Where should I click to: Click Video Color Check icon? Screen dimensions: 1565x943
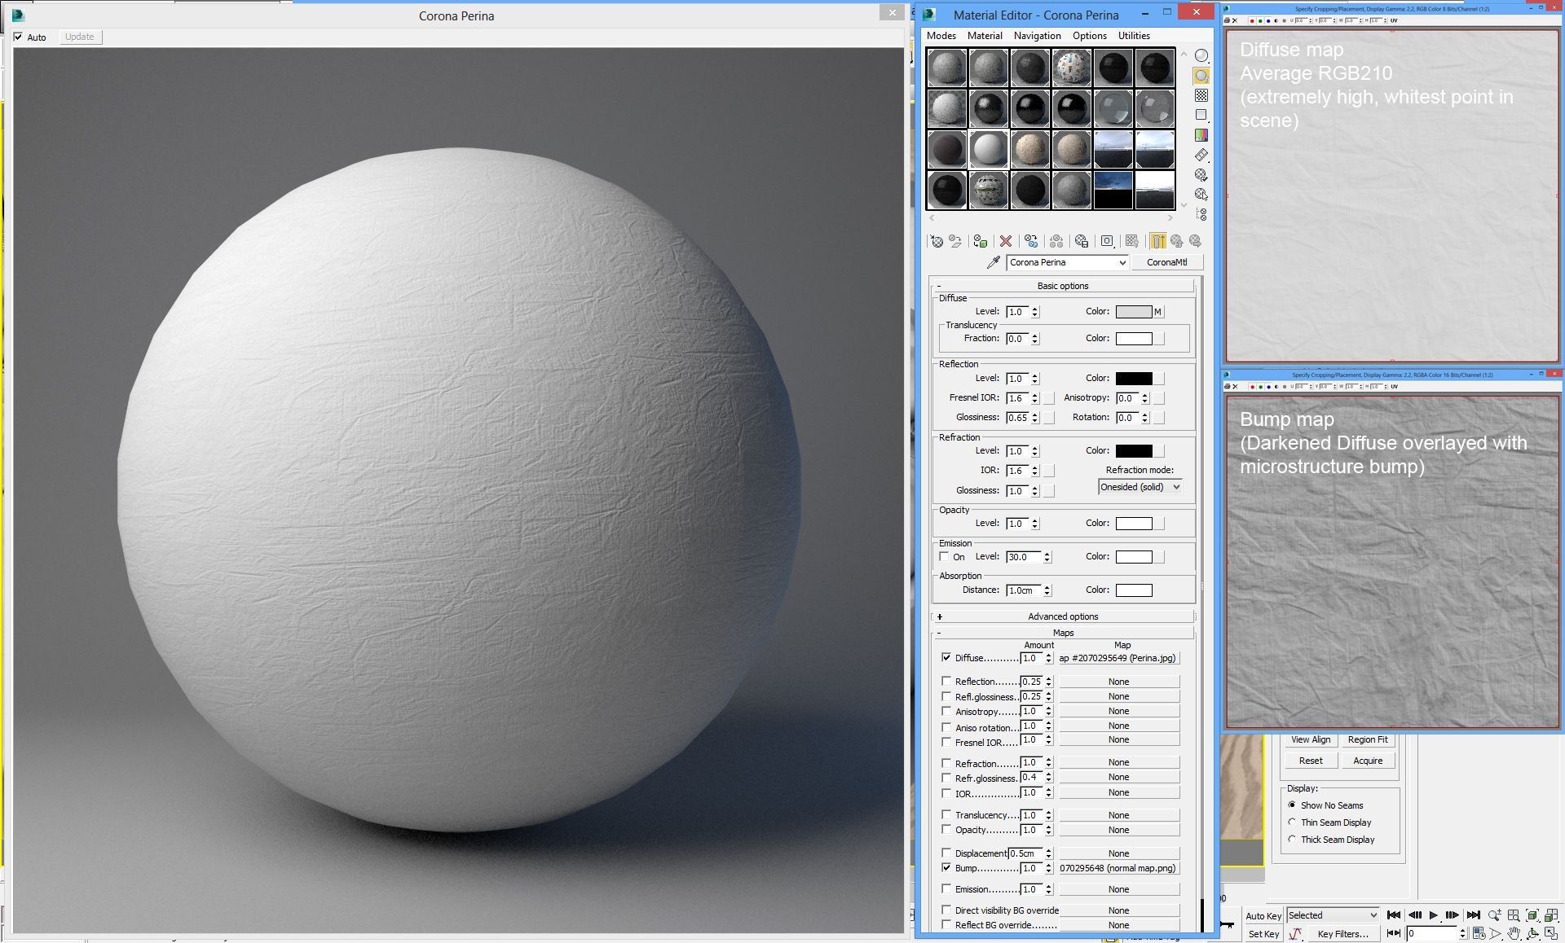click(x=1201, y=135)
